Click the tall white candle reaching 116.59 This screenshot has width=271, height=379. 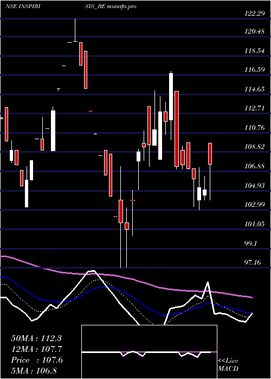tap(171, 96)
